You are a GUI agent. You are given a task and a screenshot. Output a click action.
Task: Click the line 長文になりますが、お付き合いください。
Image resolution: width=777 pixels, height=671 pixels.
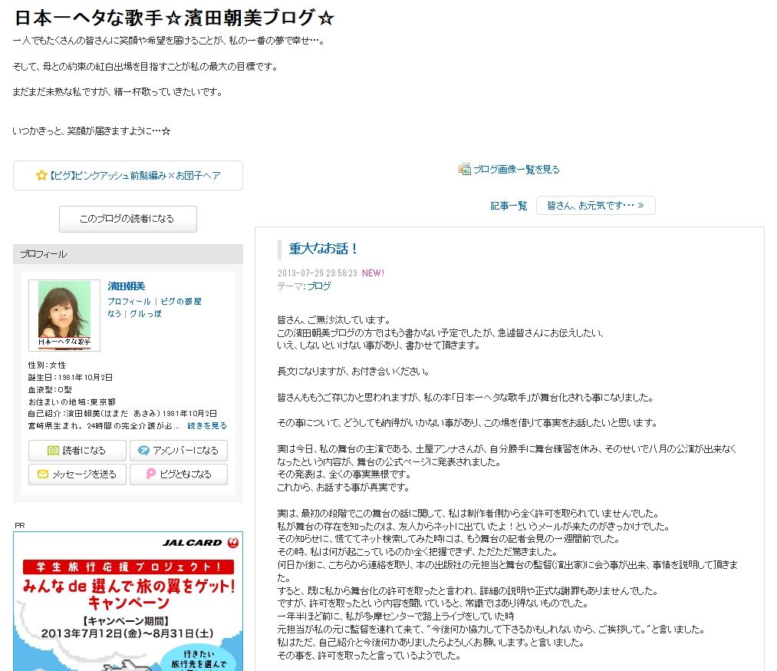coord(354,371)
